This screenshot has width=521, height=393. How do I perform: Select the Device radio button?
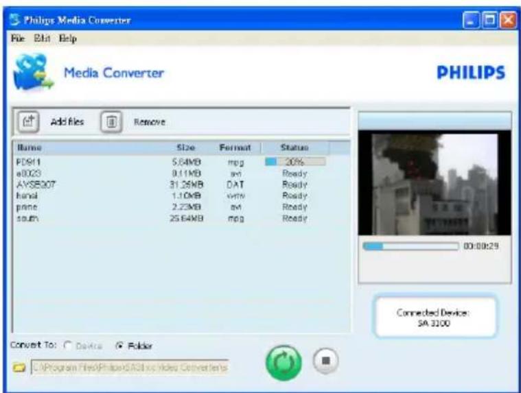click(68, 346)
